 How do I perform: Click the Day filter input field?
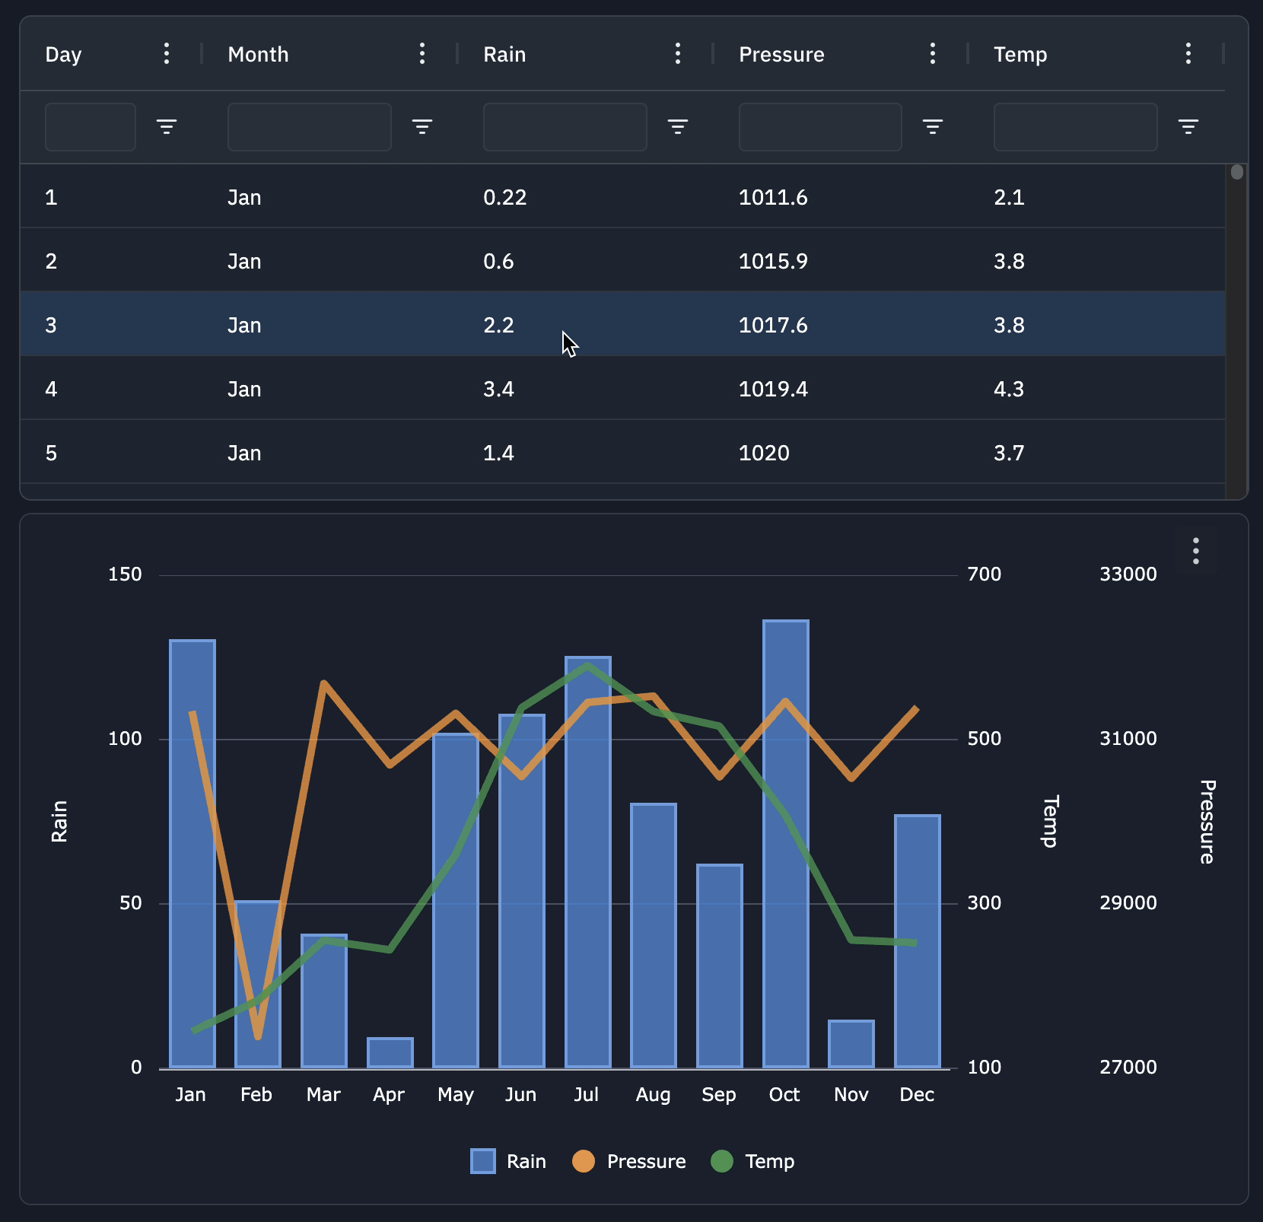tap(91, 127)
